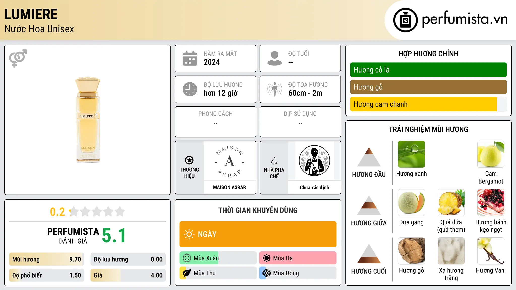Click the person icon beside Độ tuổi
Image resolution: width=516 pixels, height=290 pixels.
tap(275, 58)
